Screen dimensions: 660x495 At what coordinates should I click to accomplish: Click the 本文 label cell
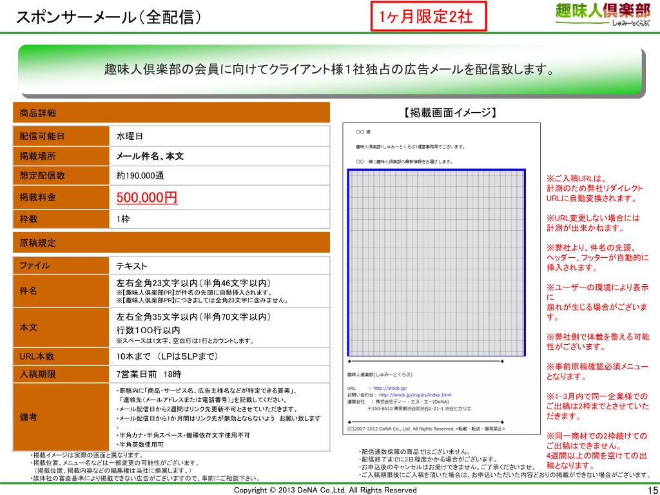coord(61,327)
